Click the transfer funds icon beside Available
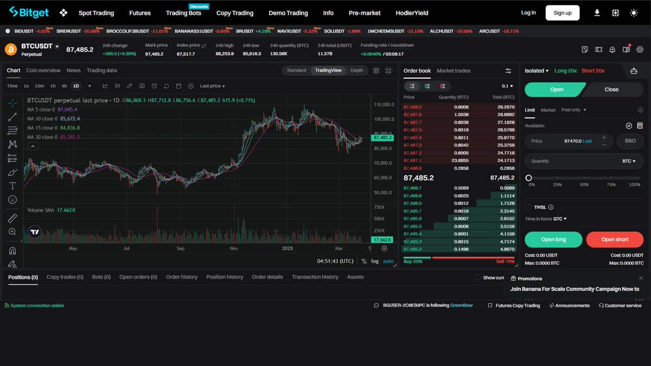This screenshot has width=651, height=366. pyautogui.click(x=629, y=125)
